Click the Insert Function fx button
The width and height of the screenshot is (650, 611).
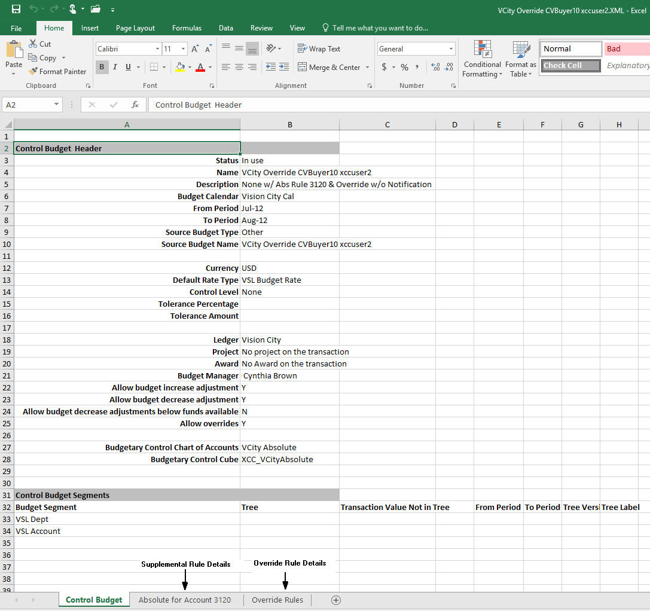point(135,105)
